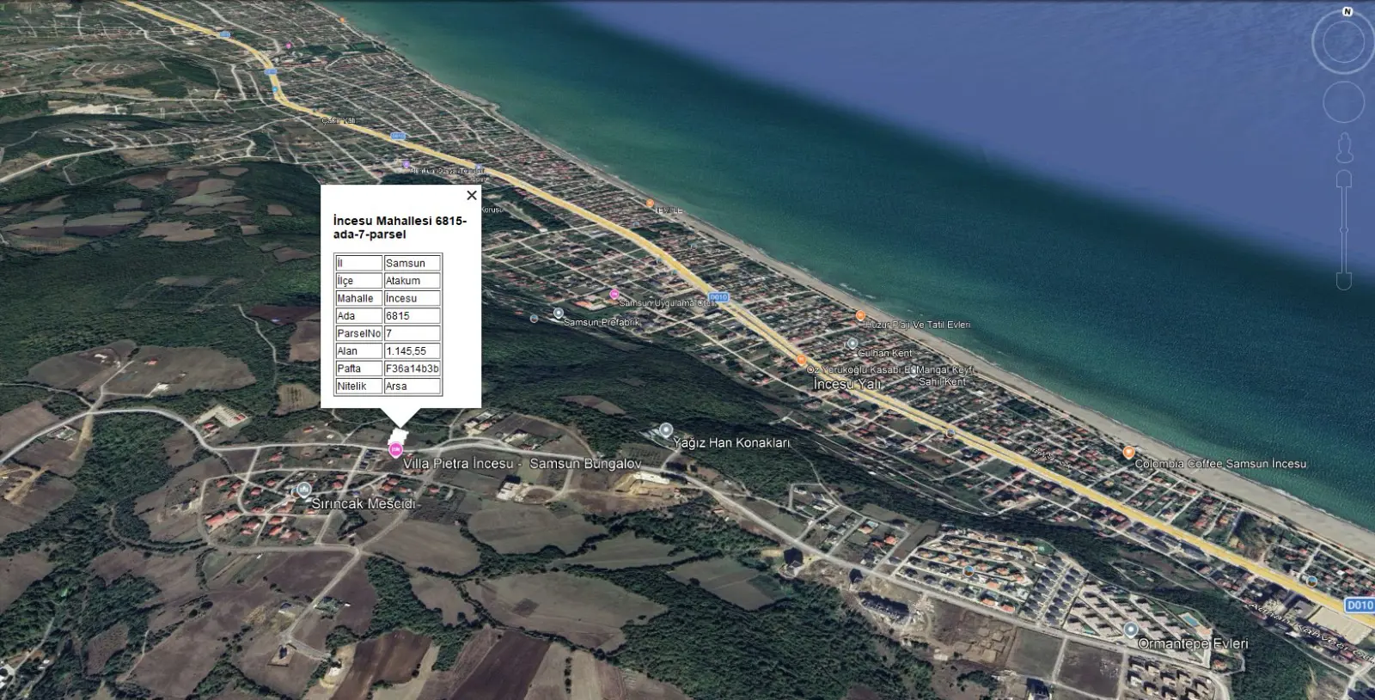Image resolution: width=1375 pixels, height=700 pixels.
Task: Reset compass north with the N marker
Action: 1347,12
